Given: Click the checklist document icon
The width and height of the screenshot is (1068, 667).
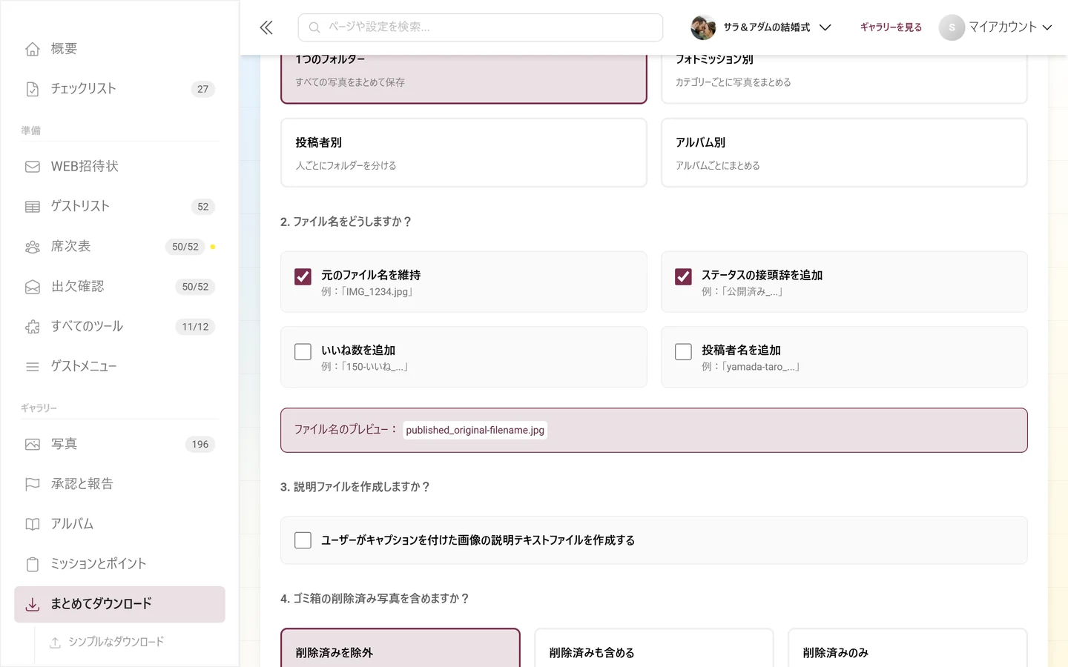Looking at the screenshot, I should (x=33, y=89).
